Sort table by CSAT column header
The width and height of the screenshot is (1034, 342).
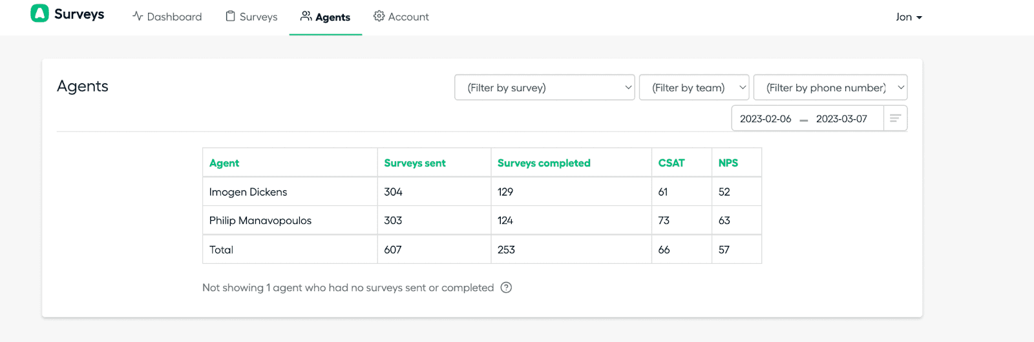coord(671,163)
